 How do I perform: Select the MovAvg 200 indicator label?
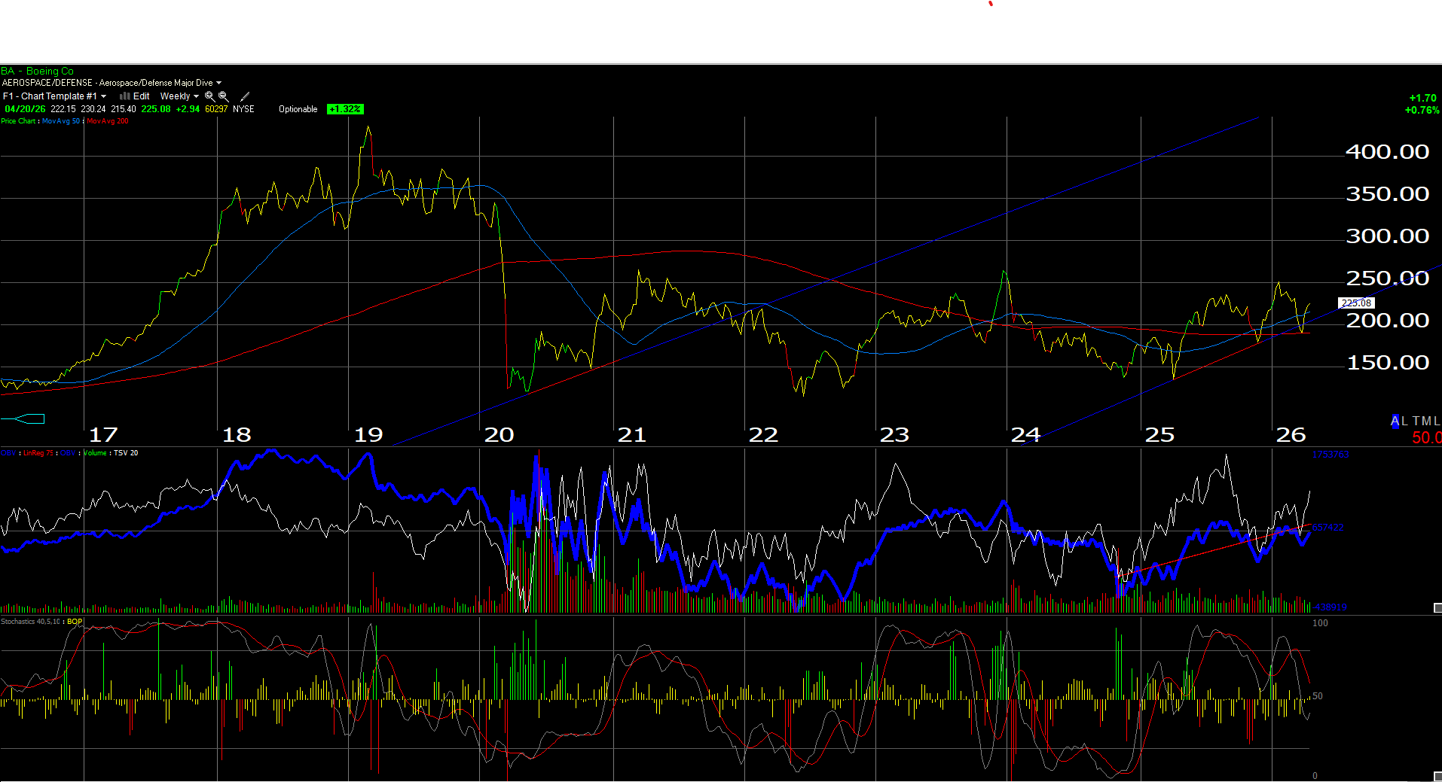(x=107, y=121)
